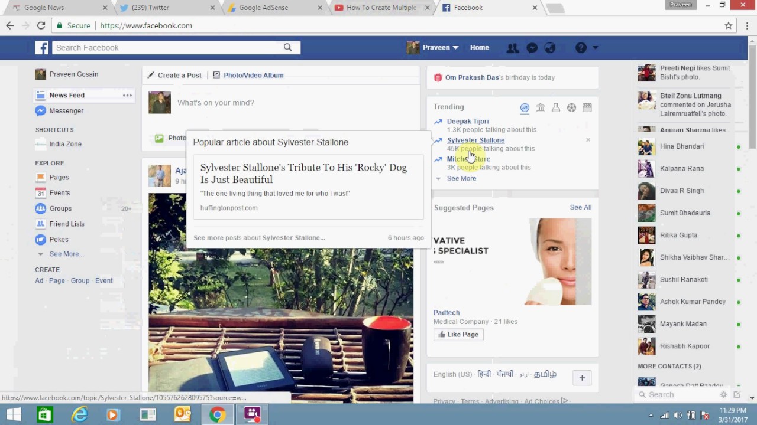Launch Internet Explorer from the taskbar

point(79,415)
